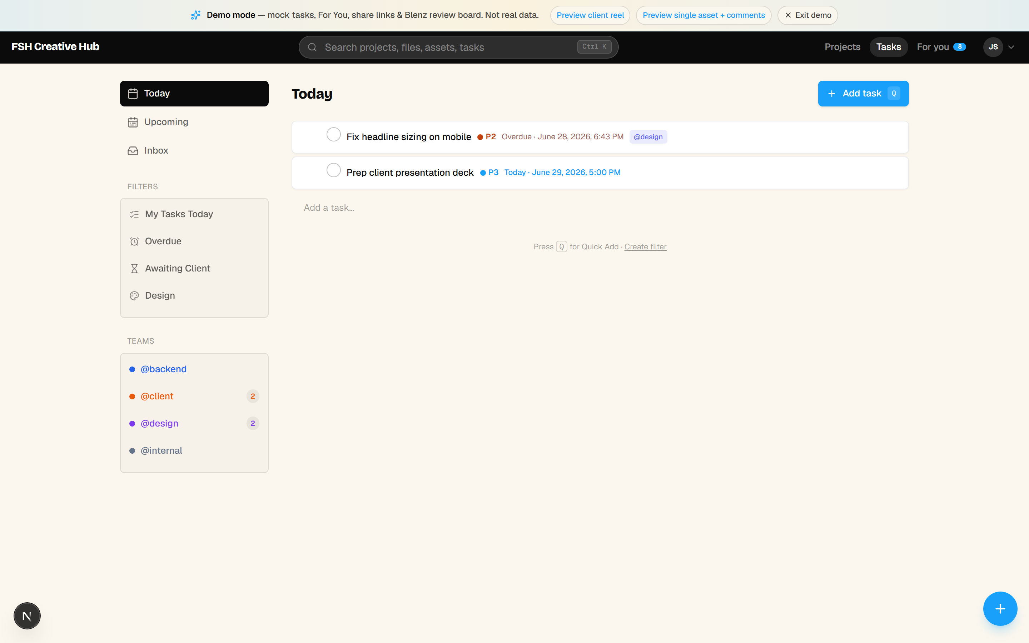Open the For you tab
This screenshot has height=643, width=1029.
pos(941,47)
